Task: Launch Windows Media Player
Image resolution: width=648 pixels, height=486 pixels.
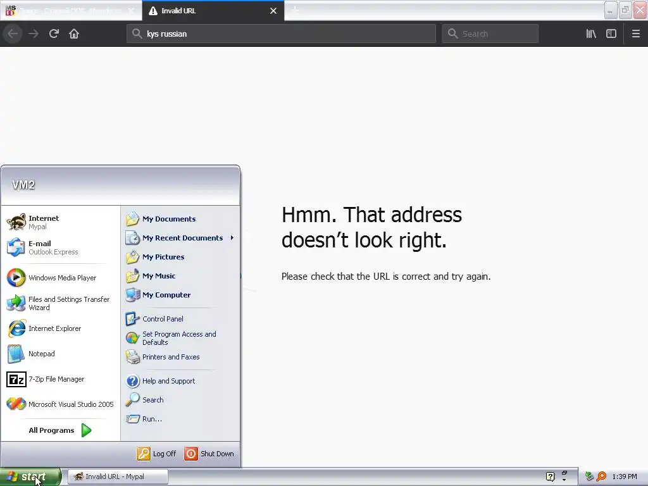Action: click(x=60, y=278)
